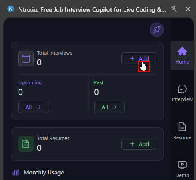Open the Home tab in sidebar

tap(182, 55)
